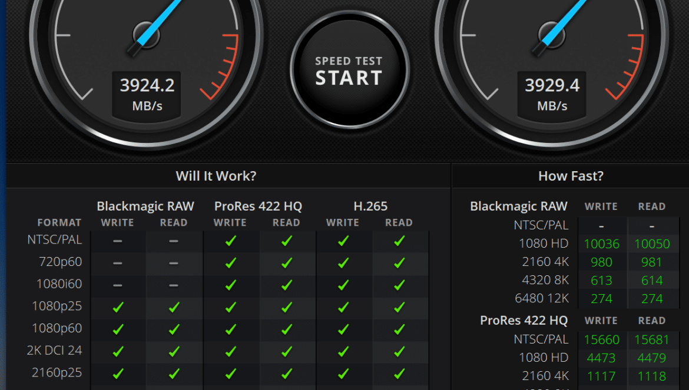Viewport: 689px width, 390px height.
Task: Click the "ProRes 422 HQ" heading in How Fast
Action: (524, 320)
